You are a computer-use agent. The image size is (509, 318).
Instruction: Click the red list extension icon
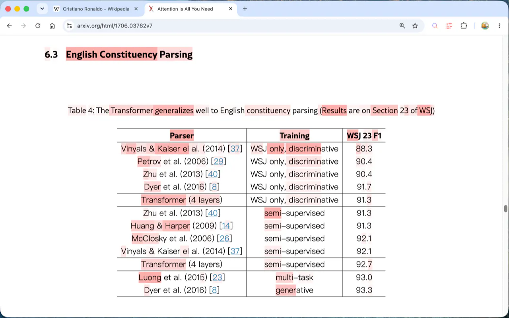(449, 26)
